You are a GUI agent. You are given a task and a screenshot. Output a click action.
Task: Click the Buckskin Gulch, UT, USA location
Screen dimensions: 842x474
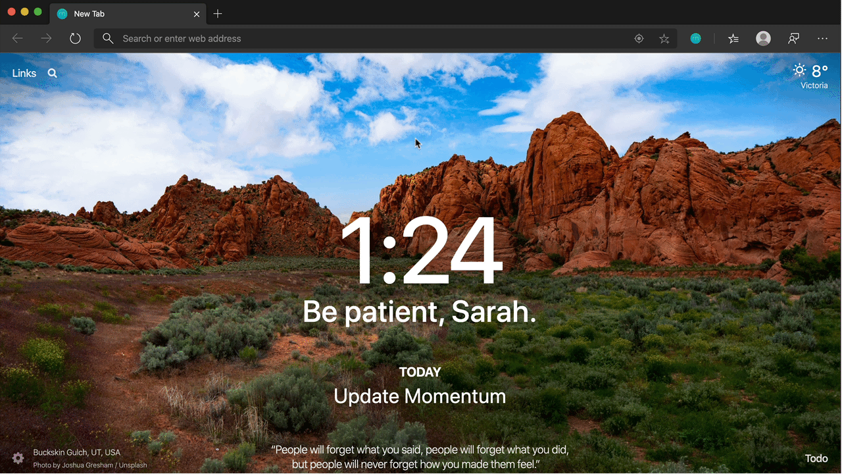tap(77, 452)
